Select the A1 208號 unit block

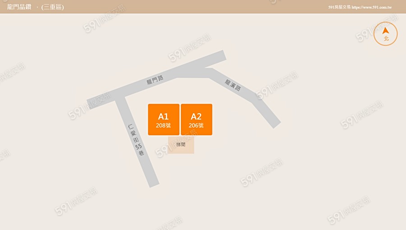[x=164, y=120]
